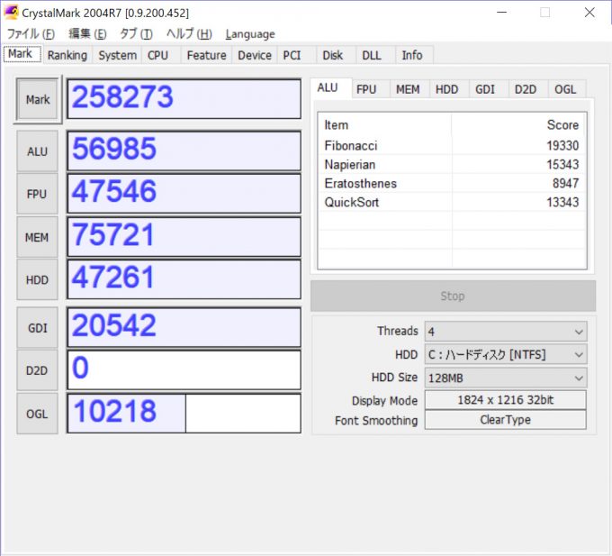Select the Napierian row in score list
612x556 pixels.
(x=452, y=165)
